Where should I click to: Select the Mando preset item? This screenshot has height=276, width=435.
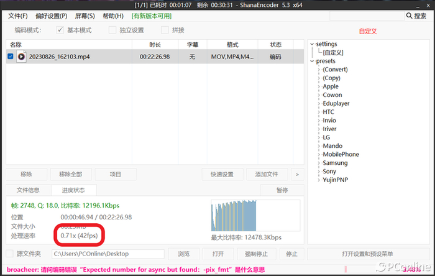332,146
